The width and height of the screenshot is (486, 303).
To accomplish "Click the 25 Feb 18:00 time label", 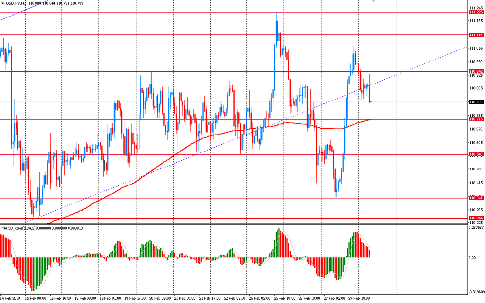I will coord(284,298).
